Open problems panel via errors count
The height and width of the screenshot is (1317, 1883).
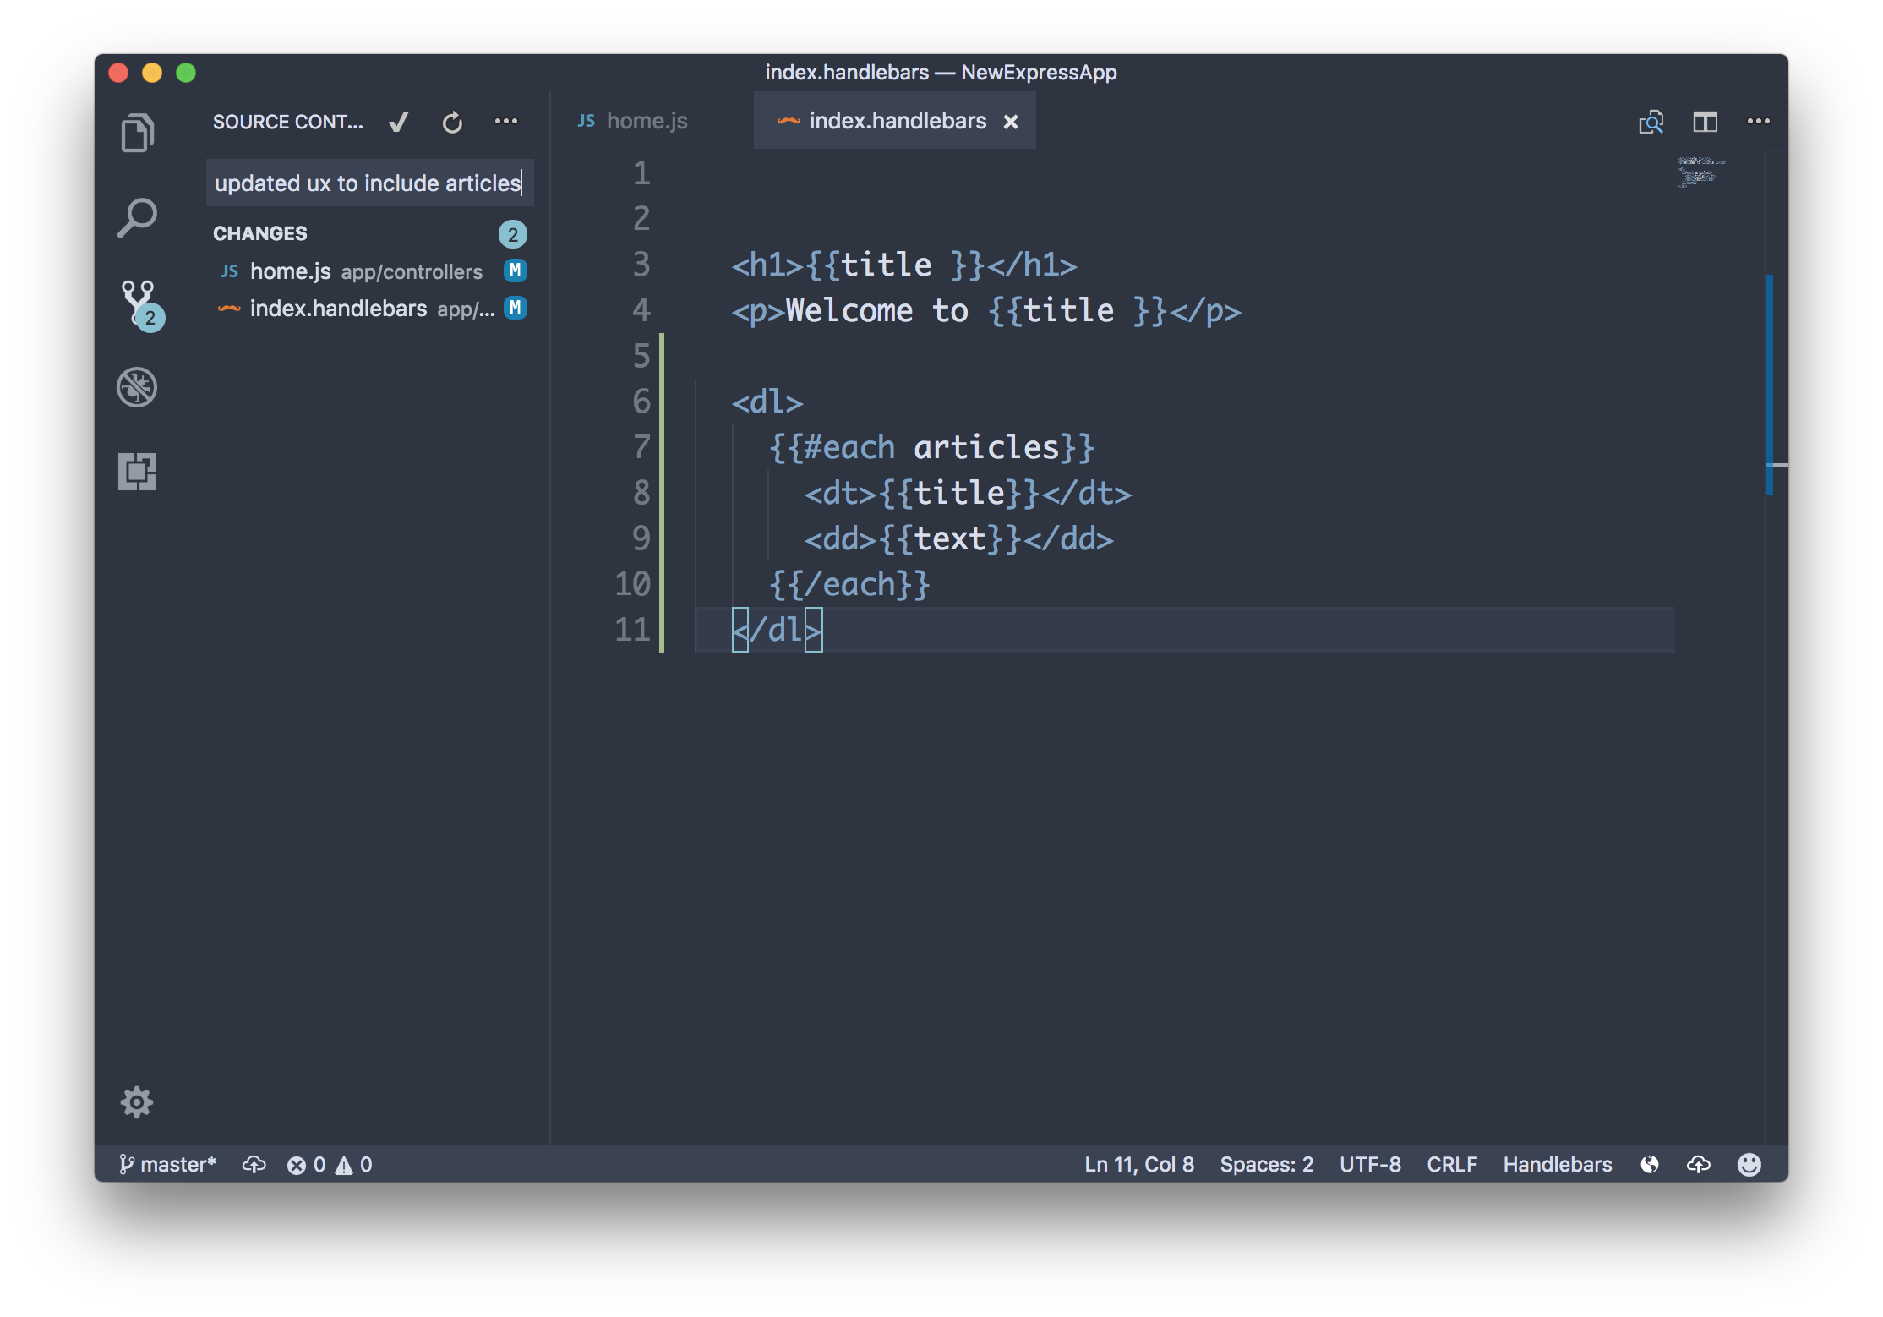click(307, 1164)
